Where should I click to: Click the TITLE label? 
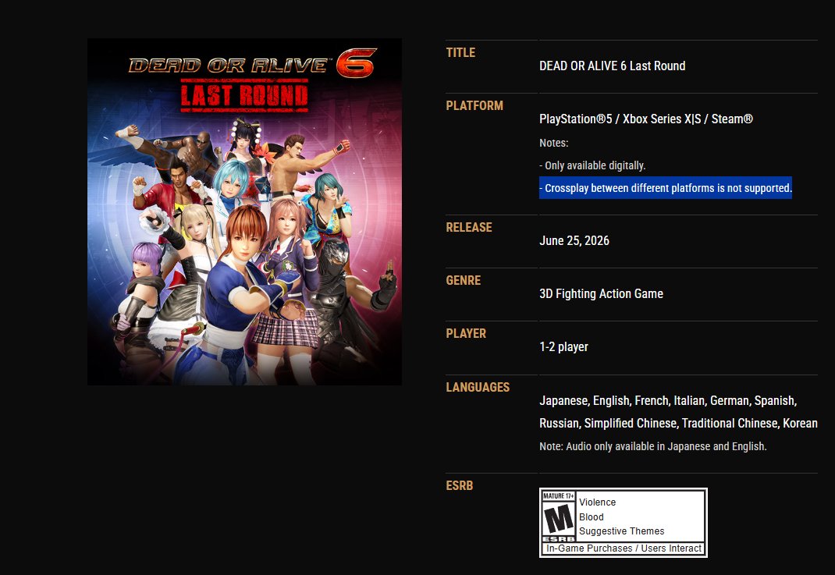(460, 53)
